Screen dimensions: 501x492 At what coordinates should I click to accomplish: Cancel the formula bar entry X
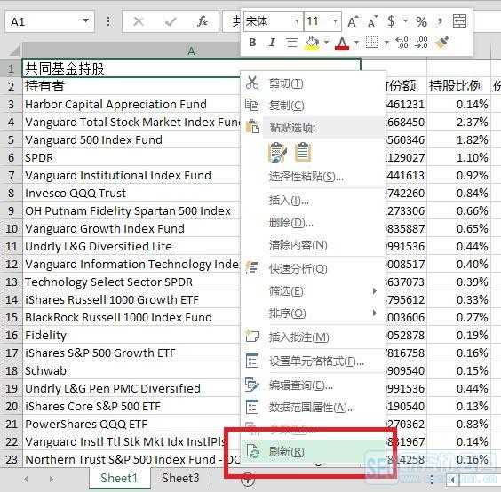point(139,21)
